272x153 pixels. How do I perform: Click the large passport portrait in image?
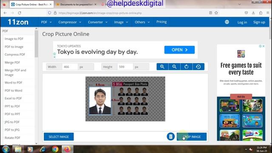[100, 101]
